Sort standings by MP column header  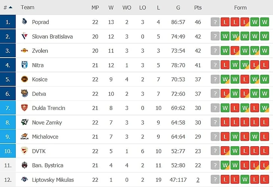[95, 7]
